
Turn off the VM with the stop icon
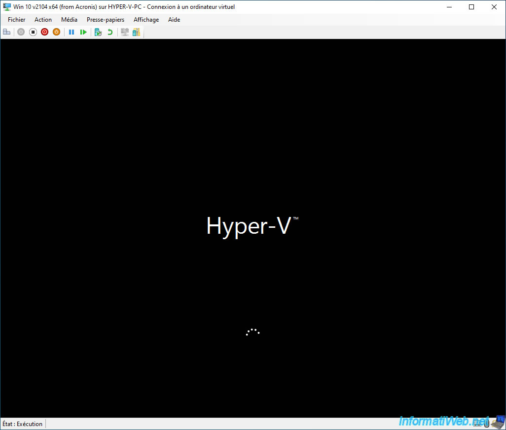33,32
